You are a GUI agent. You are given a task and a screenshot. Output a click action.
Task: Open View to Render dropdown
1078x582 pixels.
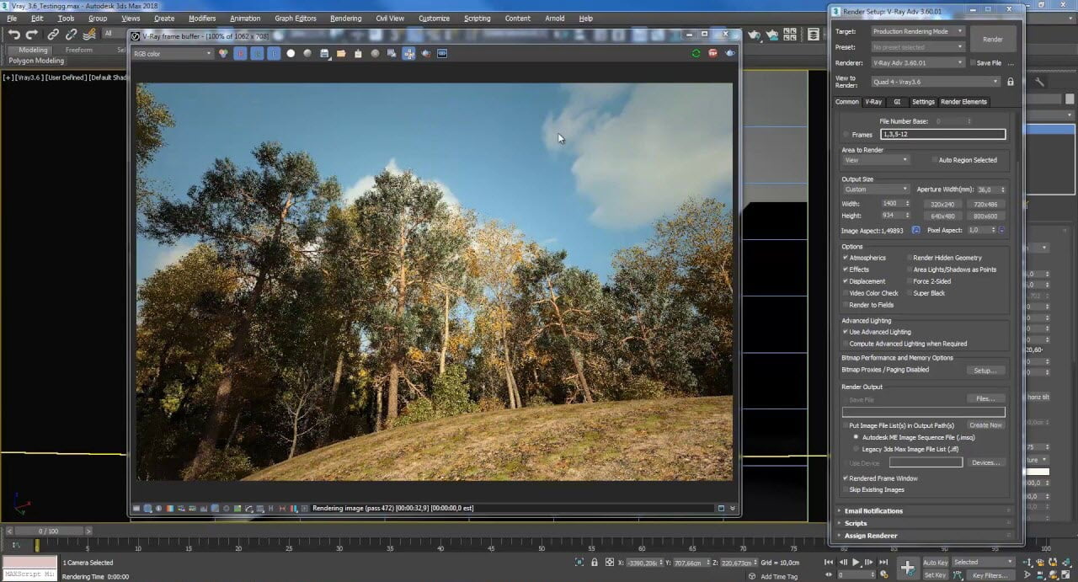[936, 82]
